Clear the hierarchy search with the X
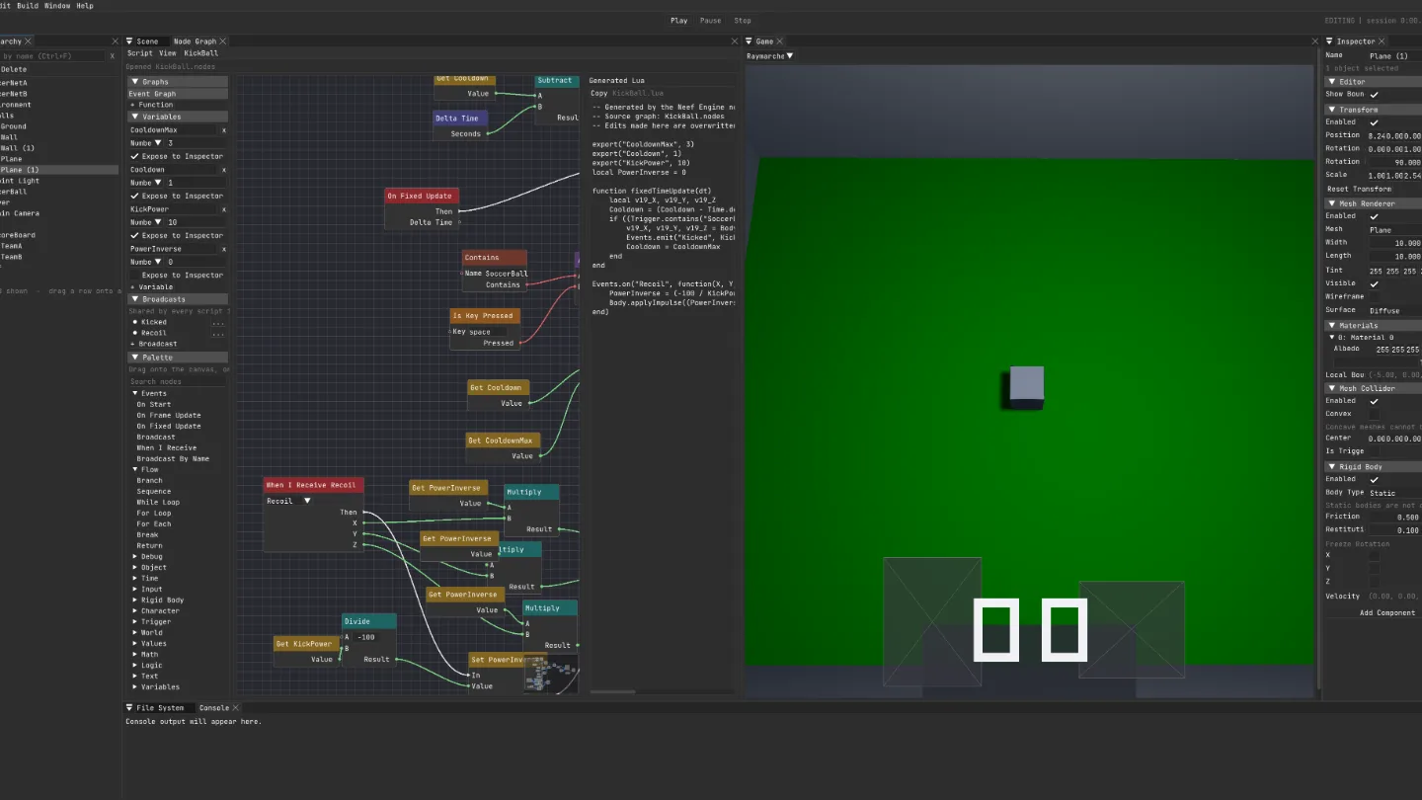Image resolution: width=1422 pixels, height=800 pixels. click(x=114, y=56)
